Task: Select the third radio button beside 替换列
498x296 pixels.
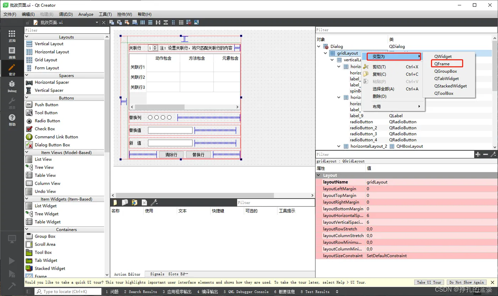Action: tap(163, 117)
